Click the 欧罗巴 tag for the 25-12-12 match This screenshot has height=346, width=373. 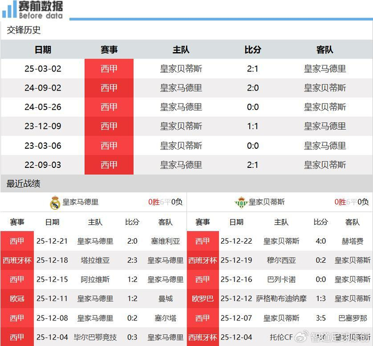(x=202, y=299)
